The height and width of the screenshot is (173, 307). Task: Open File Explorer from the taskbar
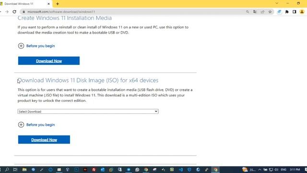(x=24, y=170)
